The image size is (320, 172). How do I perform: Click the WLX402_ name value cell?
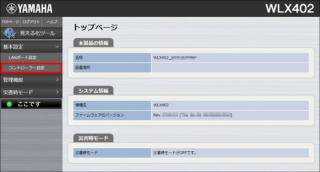tap(230, 57)
